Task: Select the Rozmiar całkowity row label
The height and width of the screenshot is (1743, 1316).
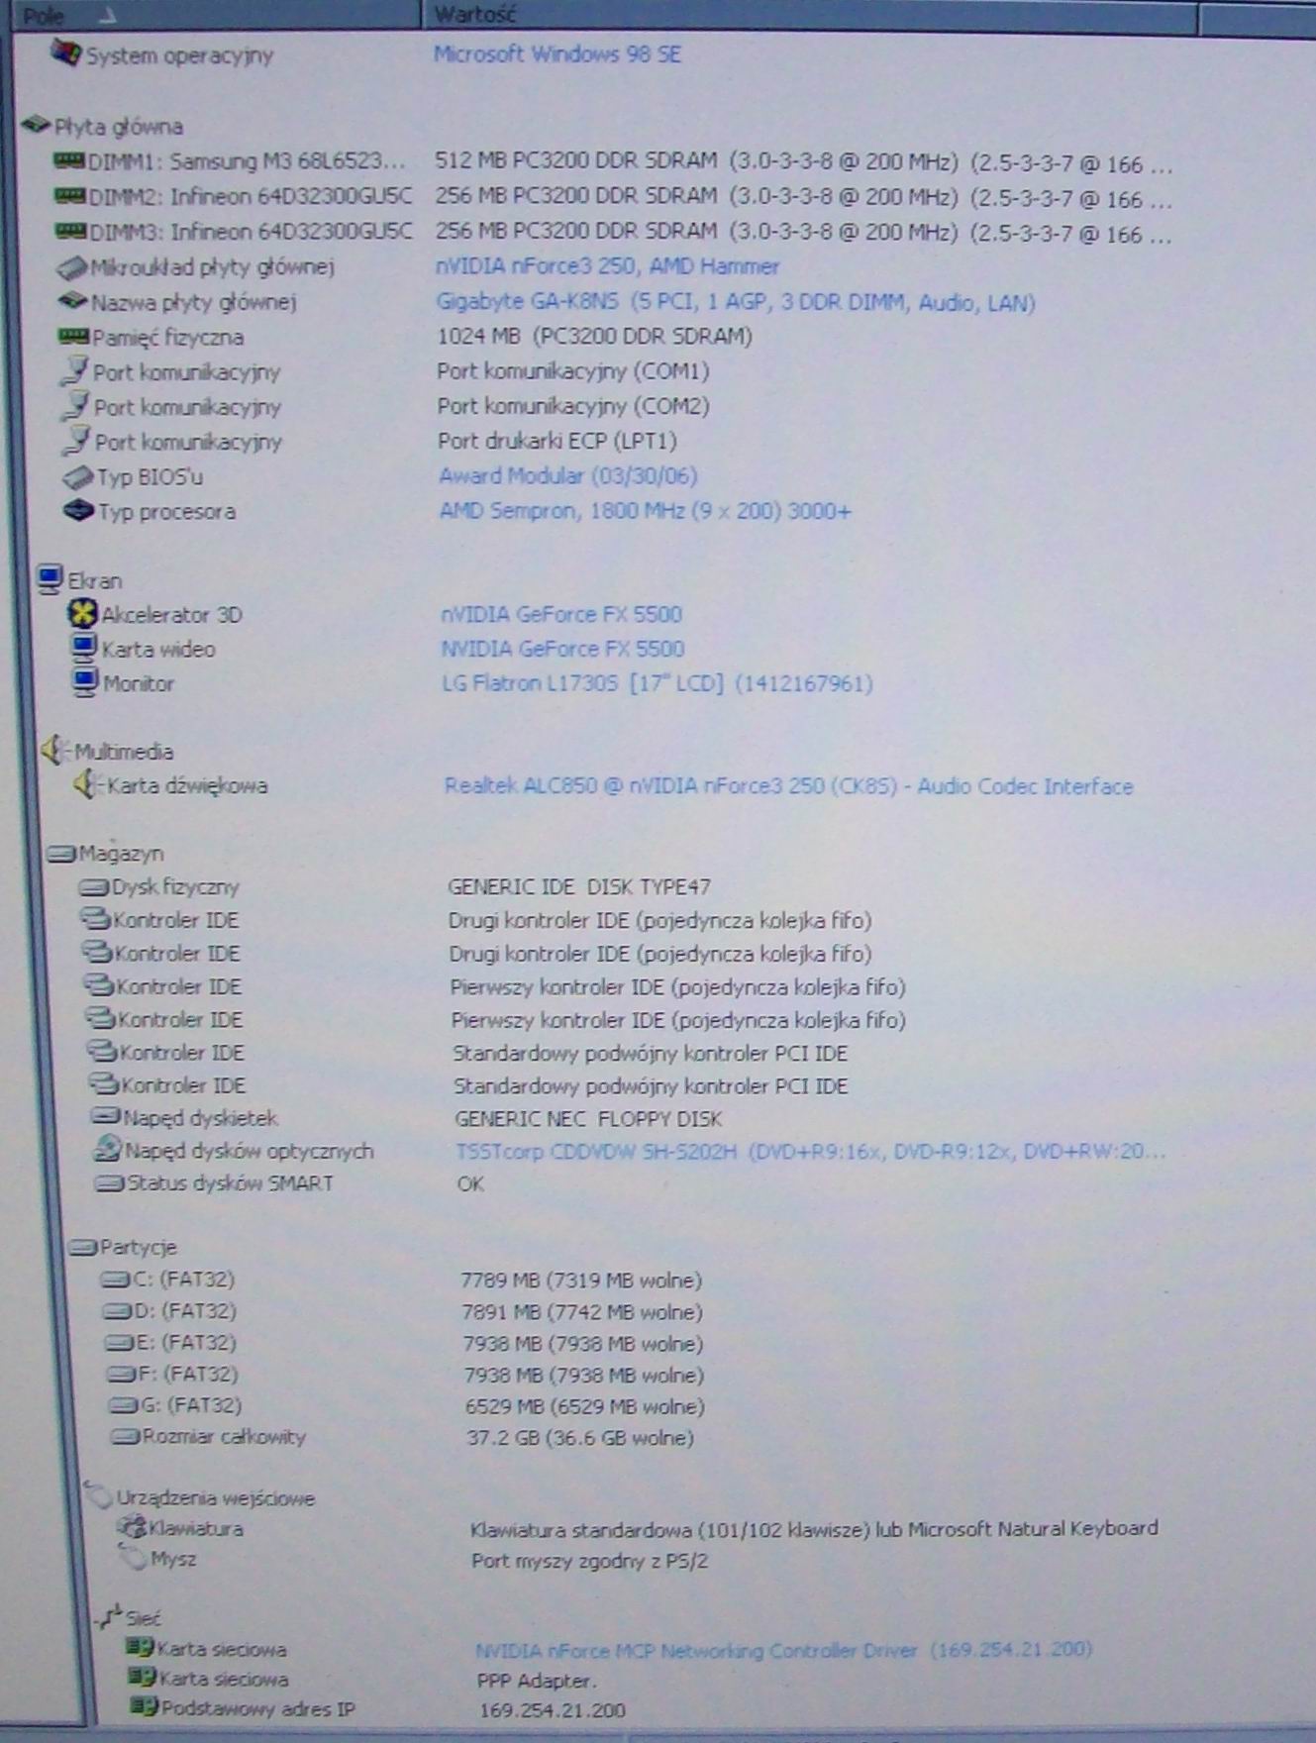Action: 224,1437
